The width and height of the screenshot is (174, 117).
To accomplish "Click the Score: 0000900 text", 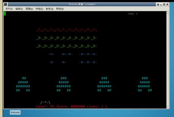I will [71, 107].
